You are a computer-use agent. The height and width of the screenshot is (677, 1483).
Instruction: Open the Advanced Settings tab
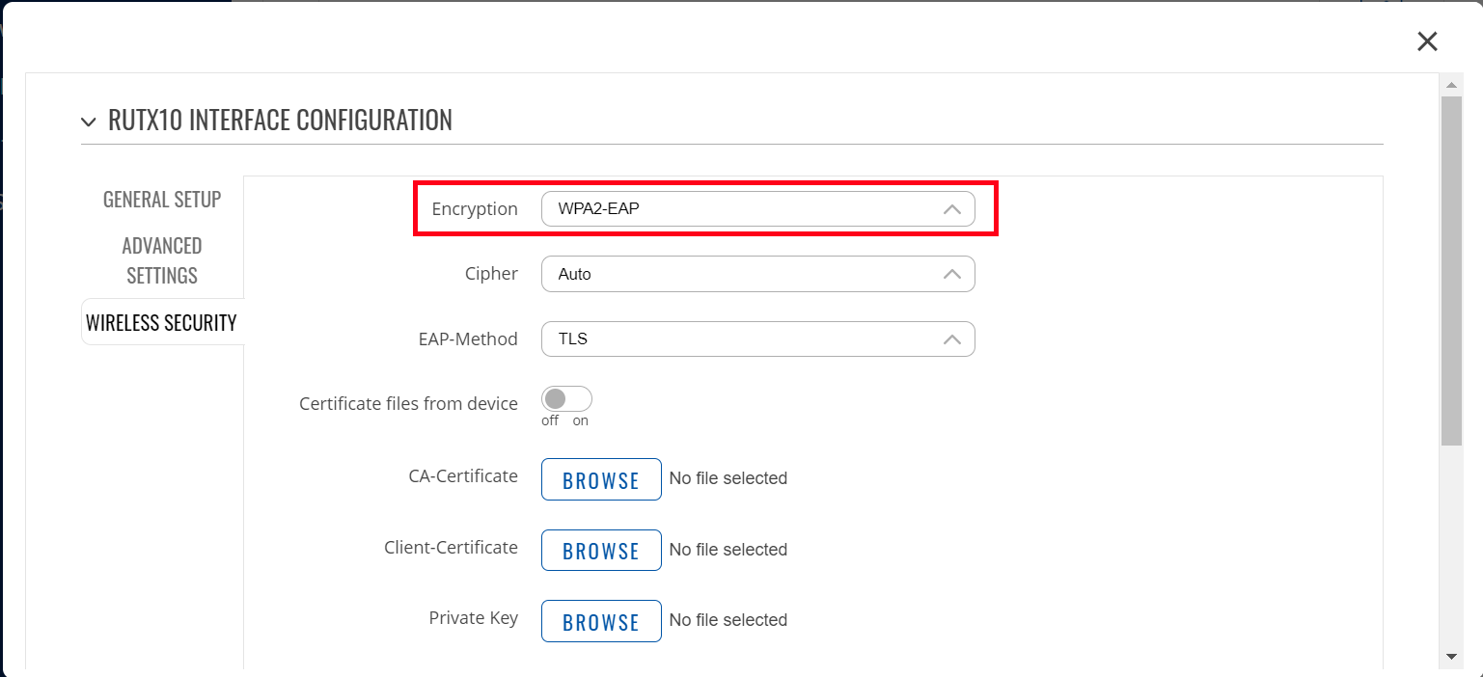(162, 260)
